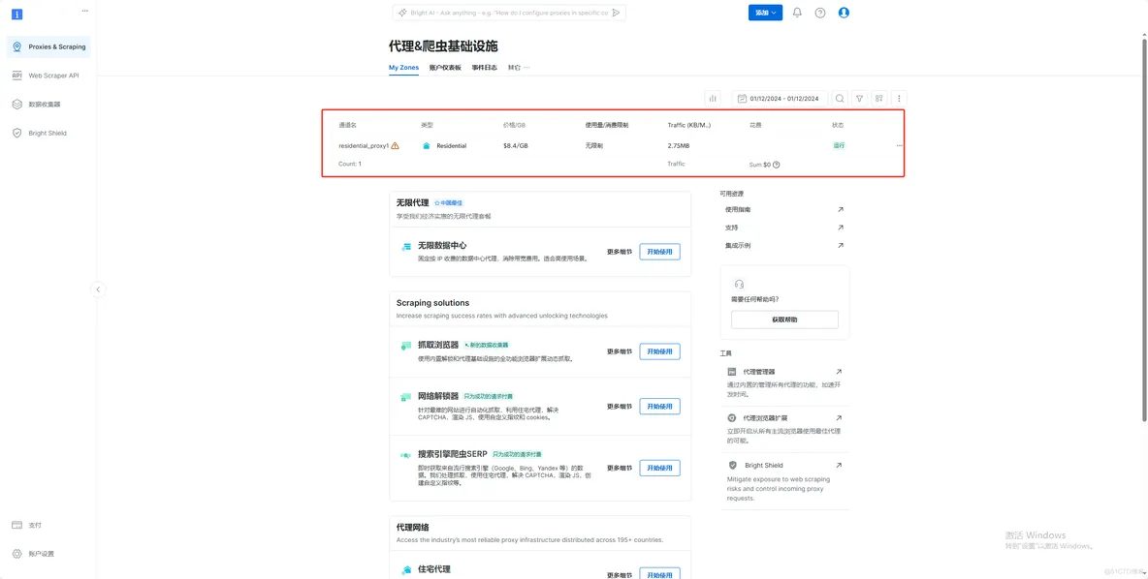This screenshot has height=579, width=1148.
Task: Click the 无限数据中心 product icon
Action: coord(405,247)
